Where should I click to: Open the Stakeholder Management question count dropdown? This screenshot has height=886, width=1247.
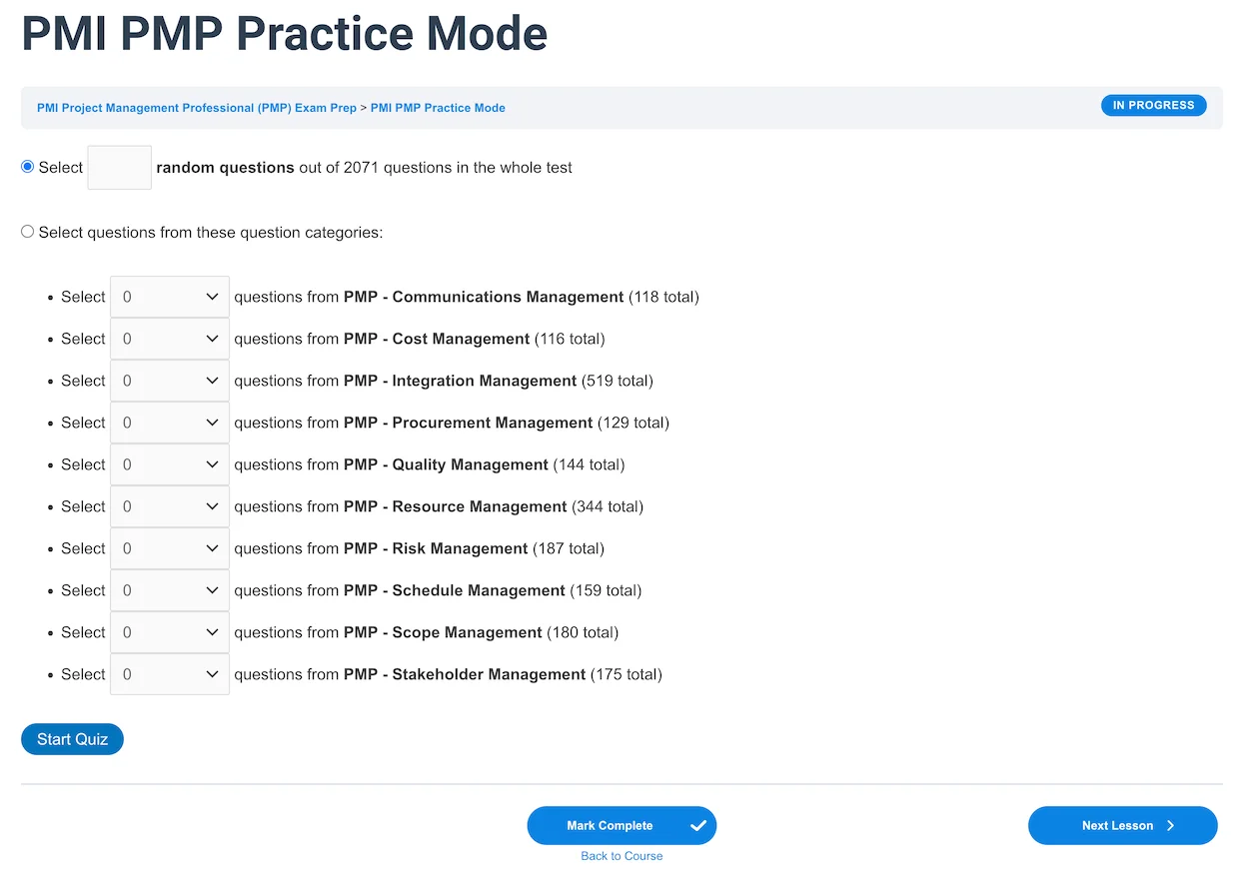(170, 674)
